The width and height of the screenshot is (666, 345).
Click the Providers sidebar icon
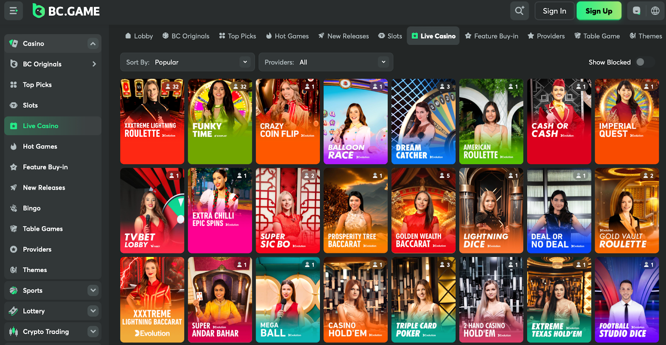(14, 249)
